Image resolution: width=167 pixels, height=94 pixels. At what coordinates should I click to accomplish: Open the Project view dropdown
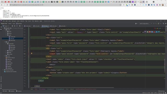tap(6, 26)
